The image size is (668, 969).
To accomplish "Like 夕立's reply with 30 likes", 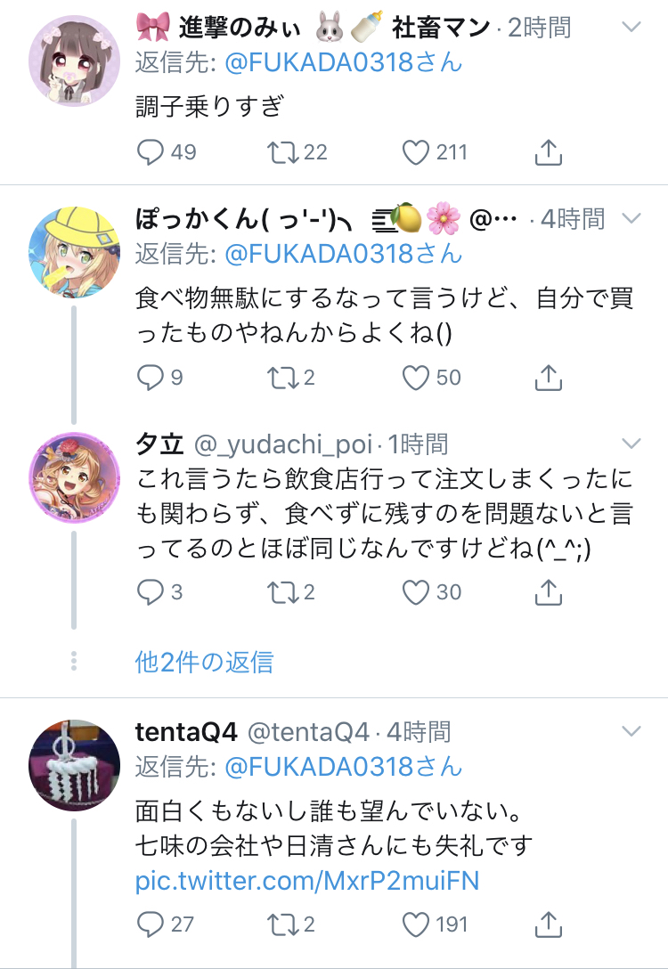I will point(416,591).
